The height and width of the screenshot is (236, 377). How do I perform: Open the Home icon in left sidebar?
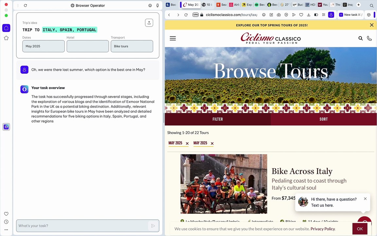[6, 28]
